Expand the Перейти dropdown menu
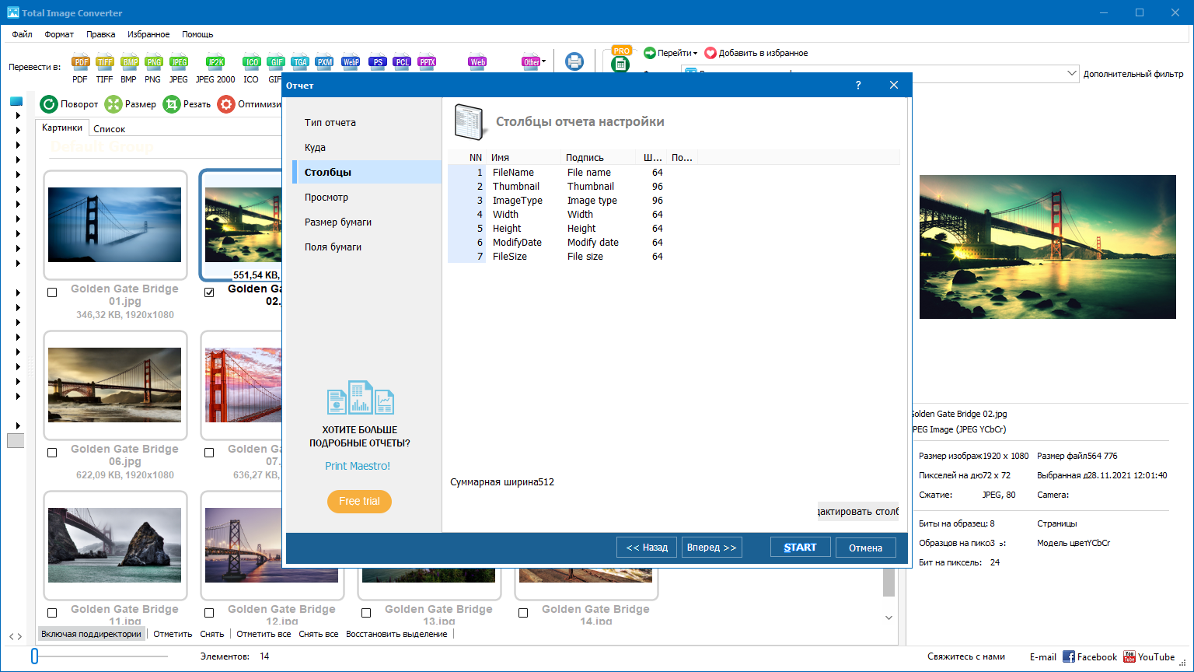This screenshot has width=1194, height=672. pyautogui.click(x=670, y=53)
